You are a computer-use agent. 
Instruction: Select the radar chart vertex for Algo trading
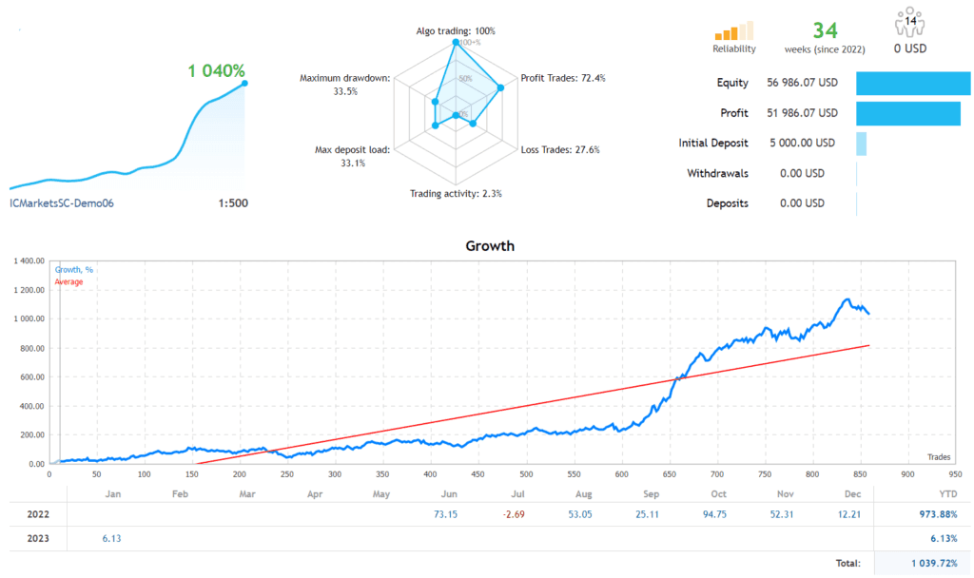(456, 42)
